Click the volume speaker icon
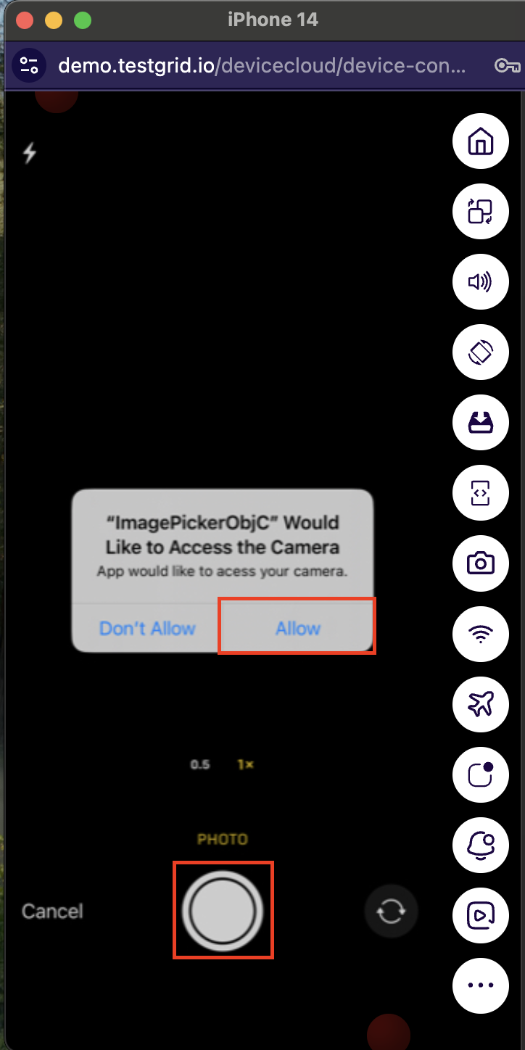The height and width of the screenshot is (1050, 525). pyautogui.click(x=481, y=282)
